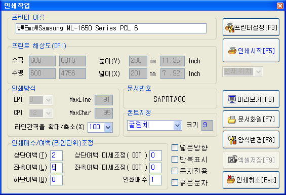Viewport: 286px width, 195px height.
Task: Click the 수직 DPI field showing 600
Action: pyautogui.click(x=42, y=61)
